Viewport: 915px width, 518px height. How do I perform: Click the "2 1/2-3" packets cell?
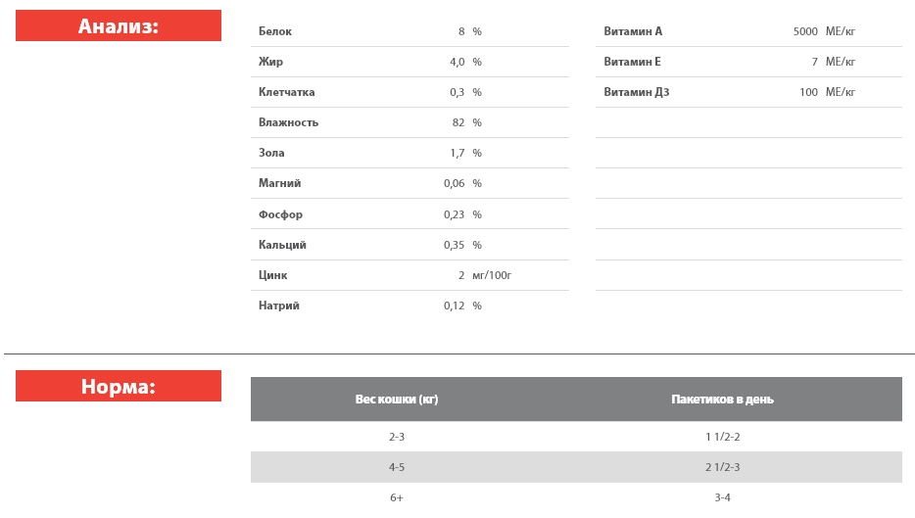(x=722, y=467)
